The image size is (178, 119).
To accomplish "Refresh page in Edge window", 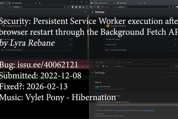I will (x=97, y=66).
